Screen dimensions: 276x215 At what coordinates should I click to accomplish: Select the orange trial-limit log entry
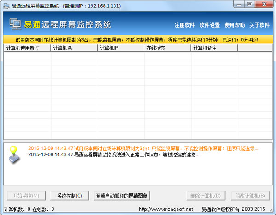[143, 149]
